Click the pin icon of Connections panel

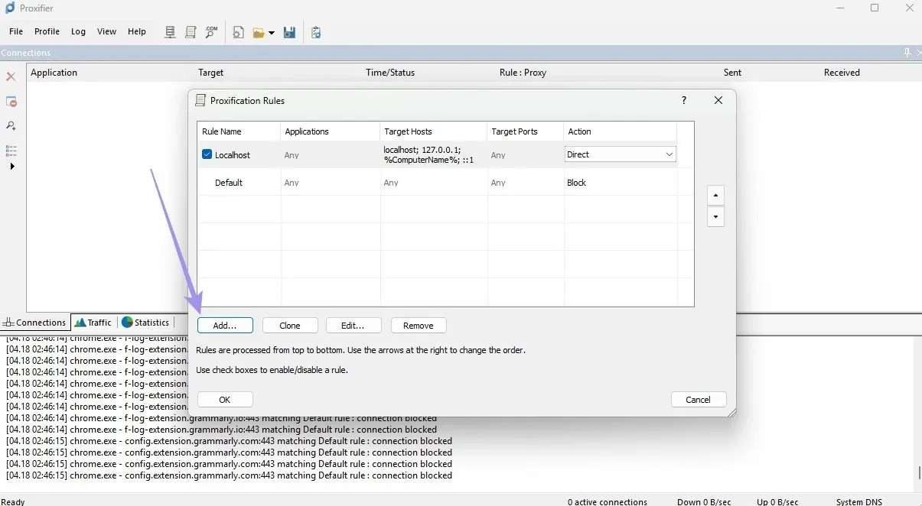907,53
